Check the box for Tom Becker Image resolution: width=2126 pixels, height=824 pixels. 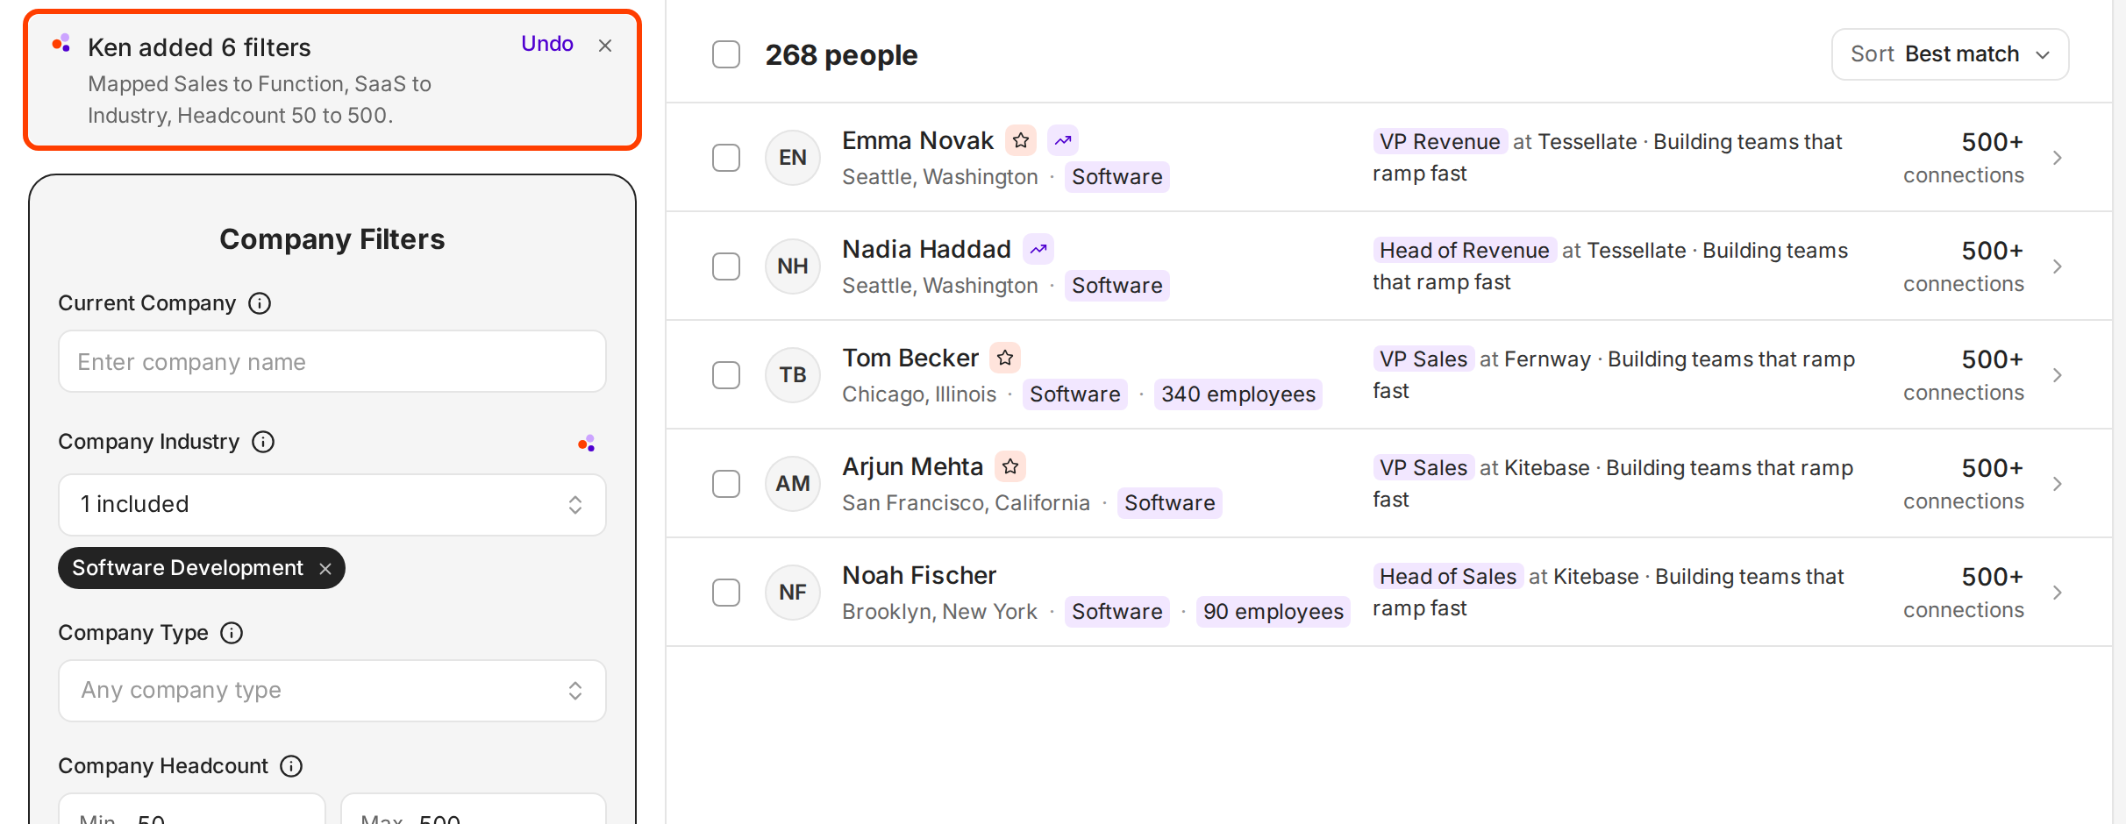click(726, 375)
